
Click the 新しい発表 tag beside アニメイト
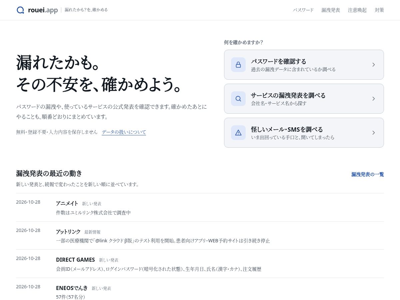[x=92, y=204]
